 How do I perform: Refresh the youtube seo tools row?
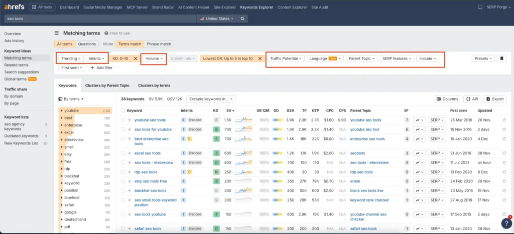[x=504, y=120]
